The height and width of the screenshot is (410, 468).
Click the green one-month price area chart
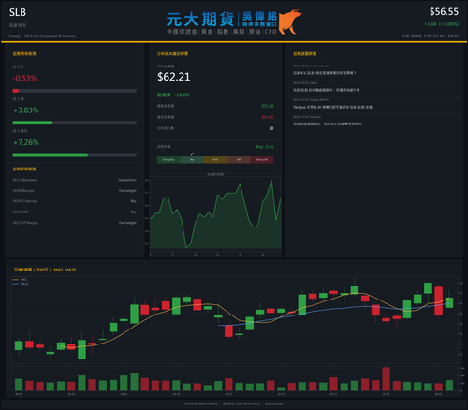click(215, 214)
